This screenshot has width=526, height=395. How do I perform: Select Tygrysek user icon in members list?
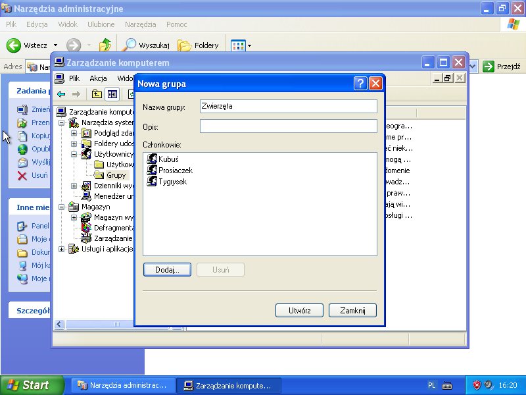(152, 181)
